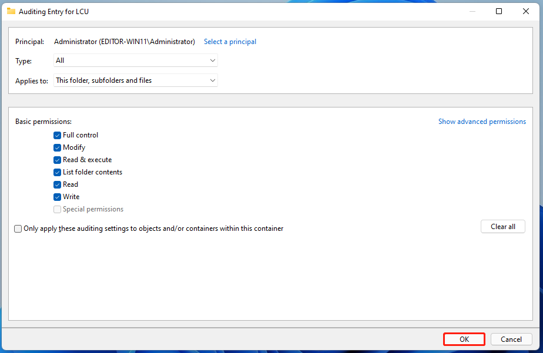Click the Select a principal link

(230, 42)
